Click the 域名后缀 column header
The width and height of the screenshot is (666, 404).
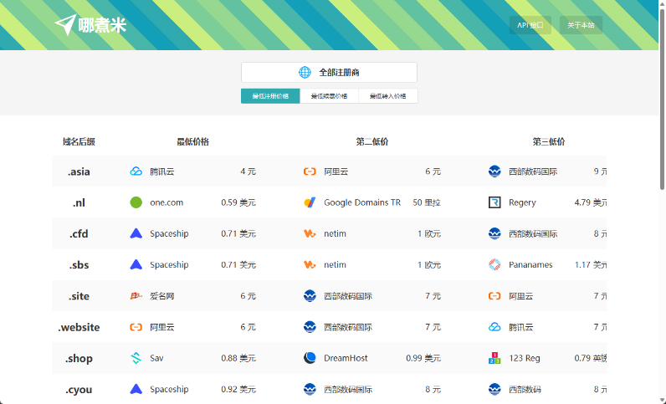79,142
